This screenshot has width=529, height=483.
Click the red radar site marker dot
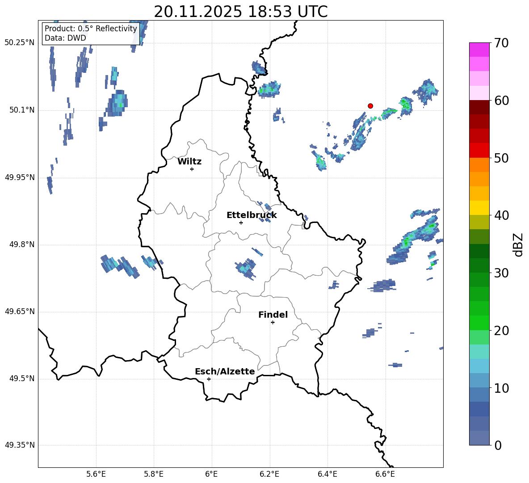[x=370, y=106]
